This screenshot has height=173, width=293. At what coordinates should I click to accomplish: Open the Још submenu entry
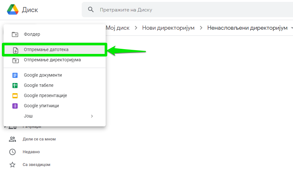click(x=55, y=116)
